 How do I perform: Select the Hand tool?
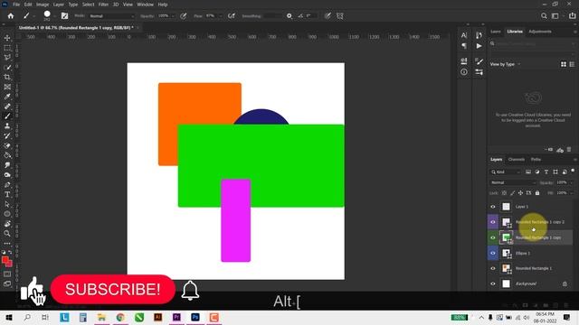tap(7, 224)
